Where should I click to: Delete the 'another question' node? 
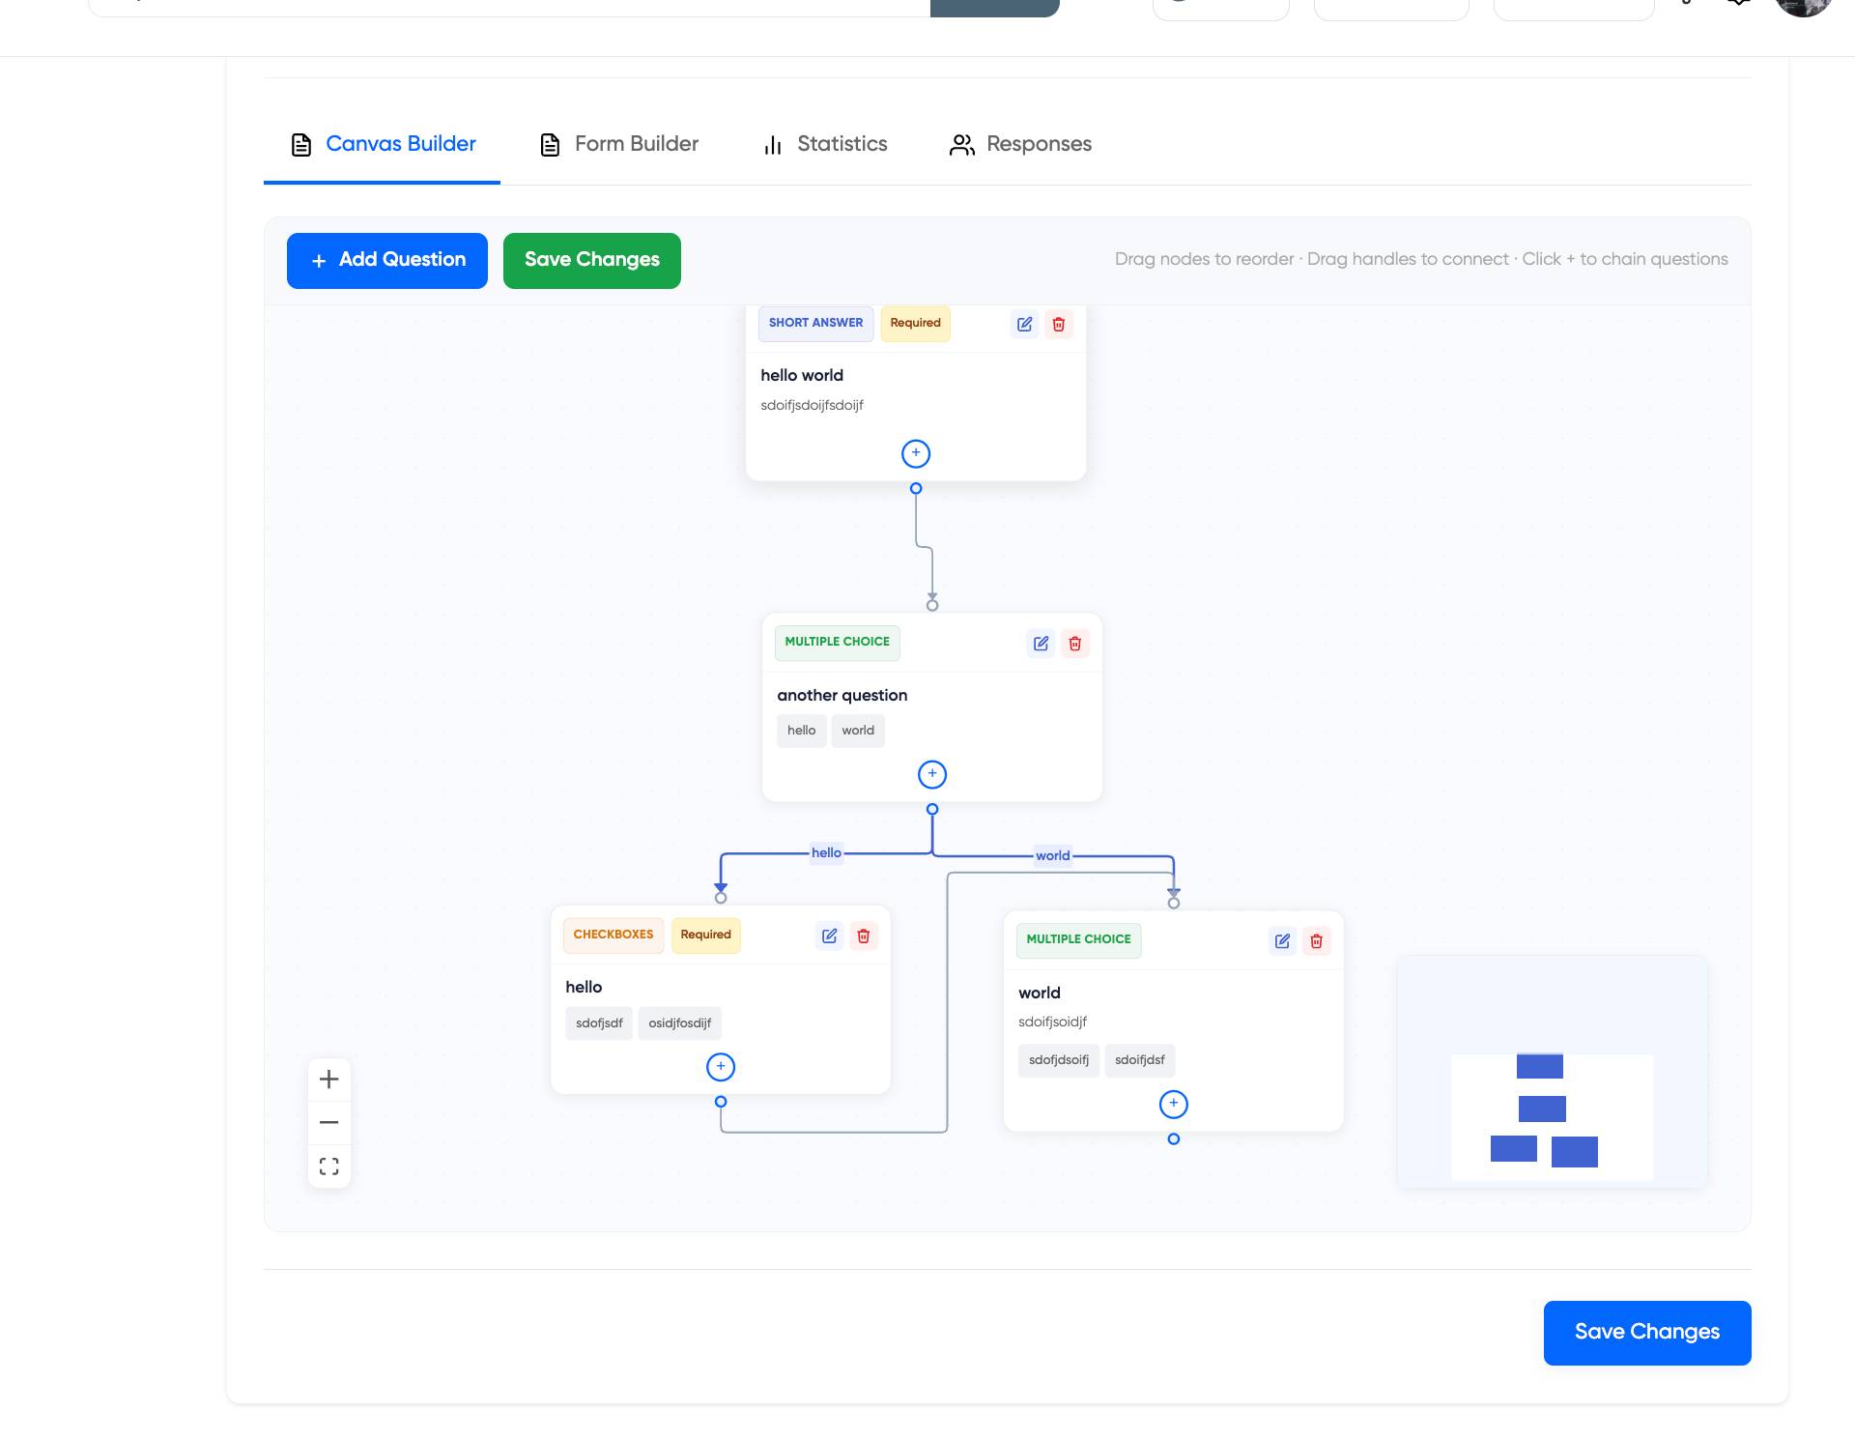click(1075, 644)
